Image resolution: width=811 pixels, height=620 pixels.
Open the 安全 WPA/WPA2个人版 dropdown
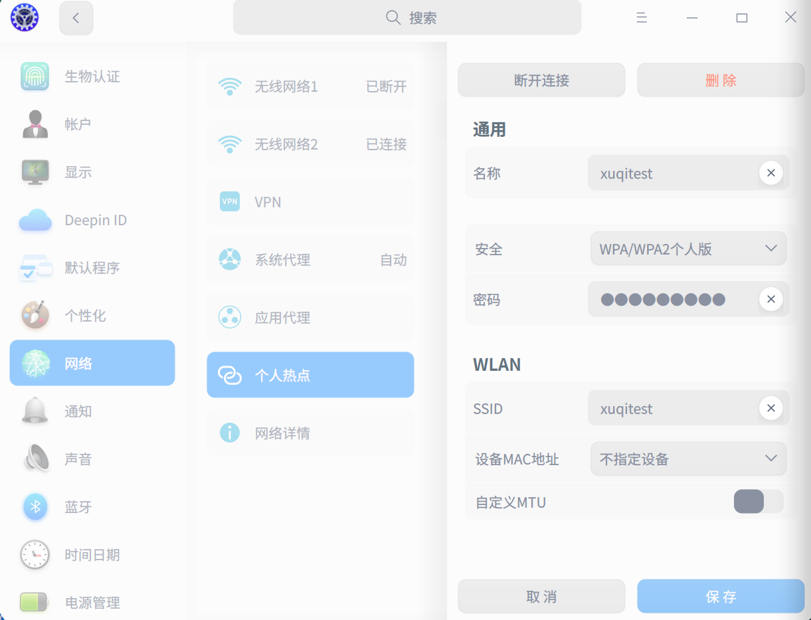tap(688, 249)
